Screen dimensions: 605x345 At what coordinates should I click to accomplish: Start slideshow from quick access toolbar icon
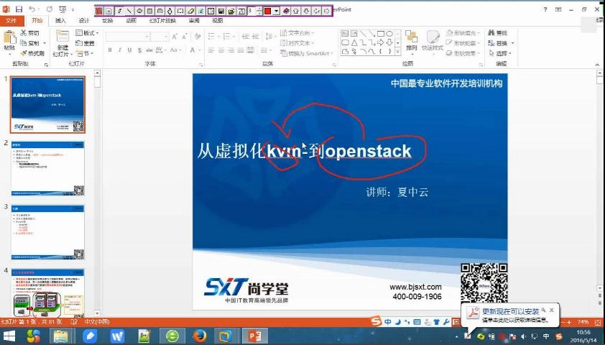coord(62,9)
